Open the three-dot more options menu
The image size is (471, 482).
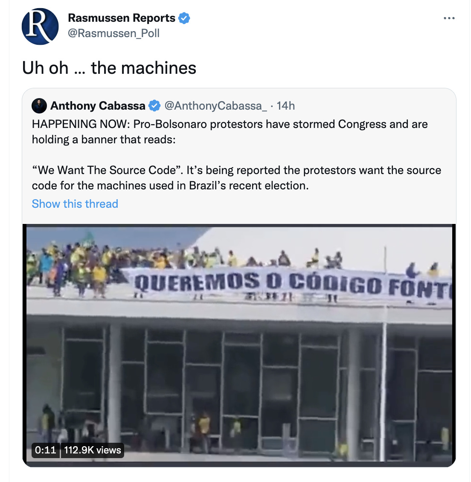click(449, 18)
